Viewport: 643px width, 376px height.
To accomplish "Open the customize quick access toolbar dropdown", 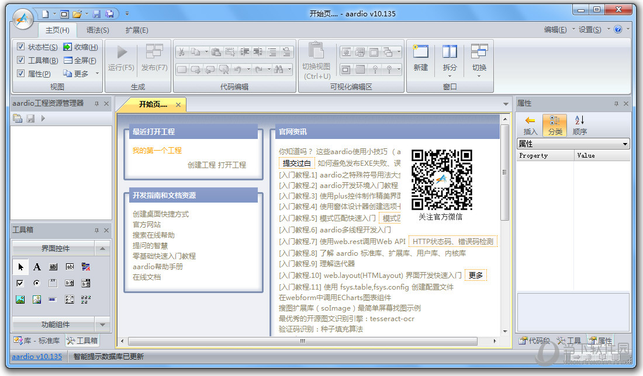I will (x=127, y=13).
